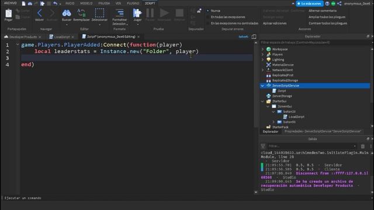374x210 pixels.
Task: Open the Jugar dropdown arrow
Action: [x=138, y=24]
